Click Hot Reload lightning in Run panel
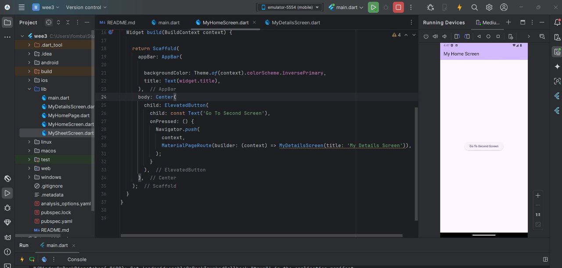 [x=22, y=259]
